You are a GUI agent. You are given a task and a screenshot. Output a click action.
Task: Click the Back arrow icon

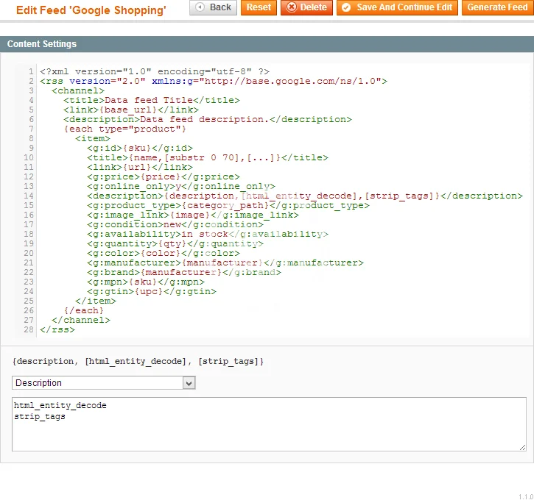tap(200, 7)
